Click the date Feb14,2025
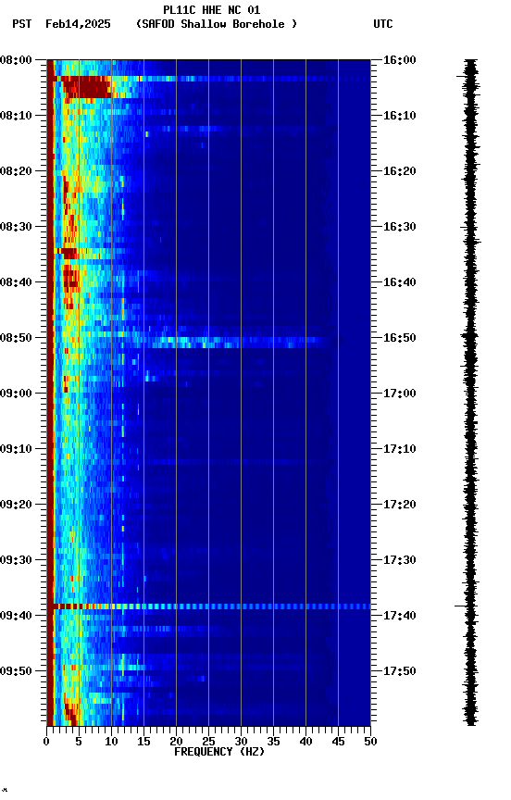 coord(78,24)
